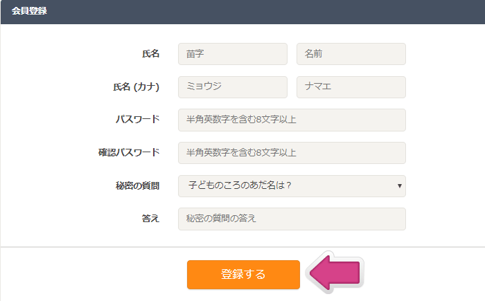The image size is (485, 301).
Task: Click the dark header bar beside 会員登録
Action: click(266, 12)
